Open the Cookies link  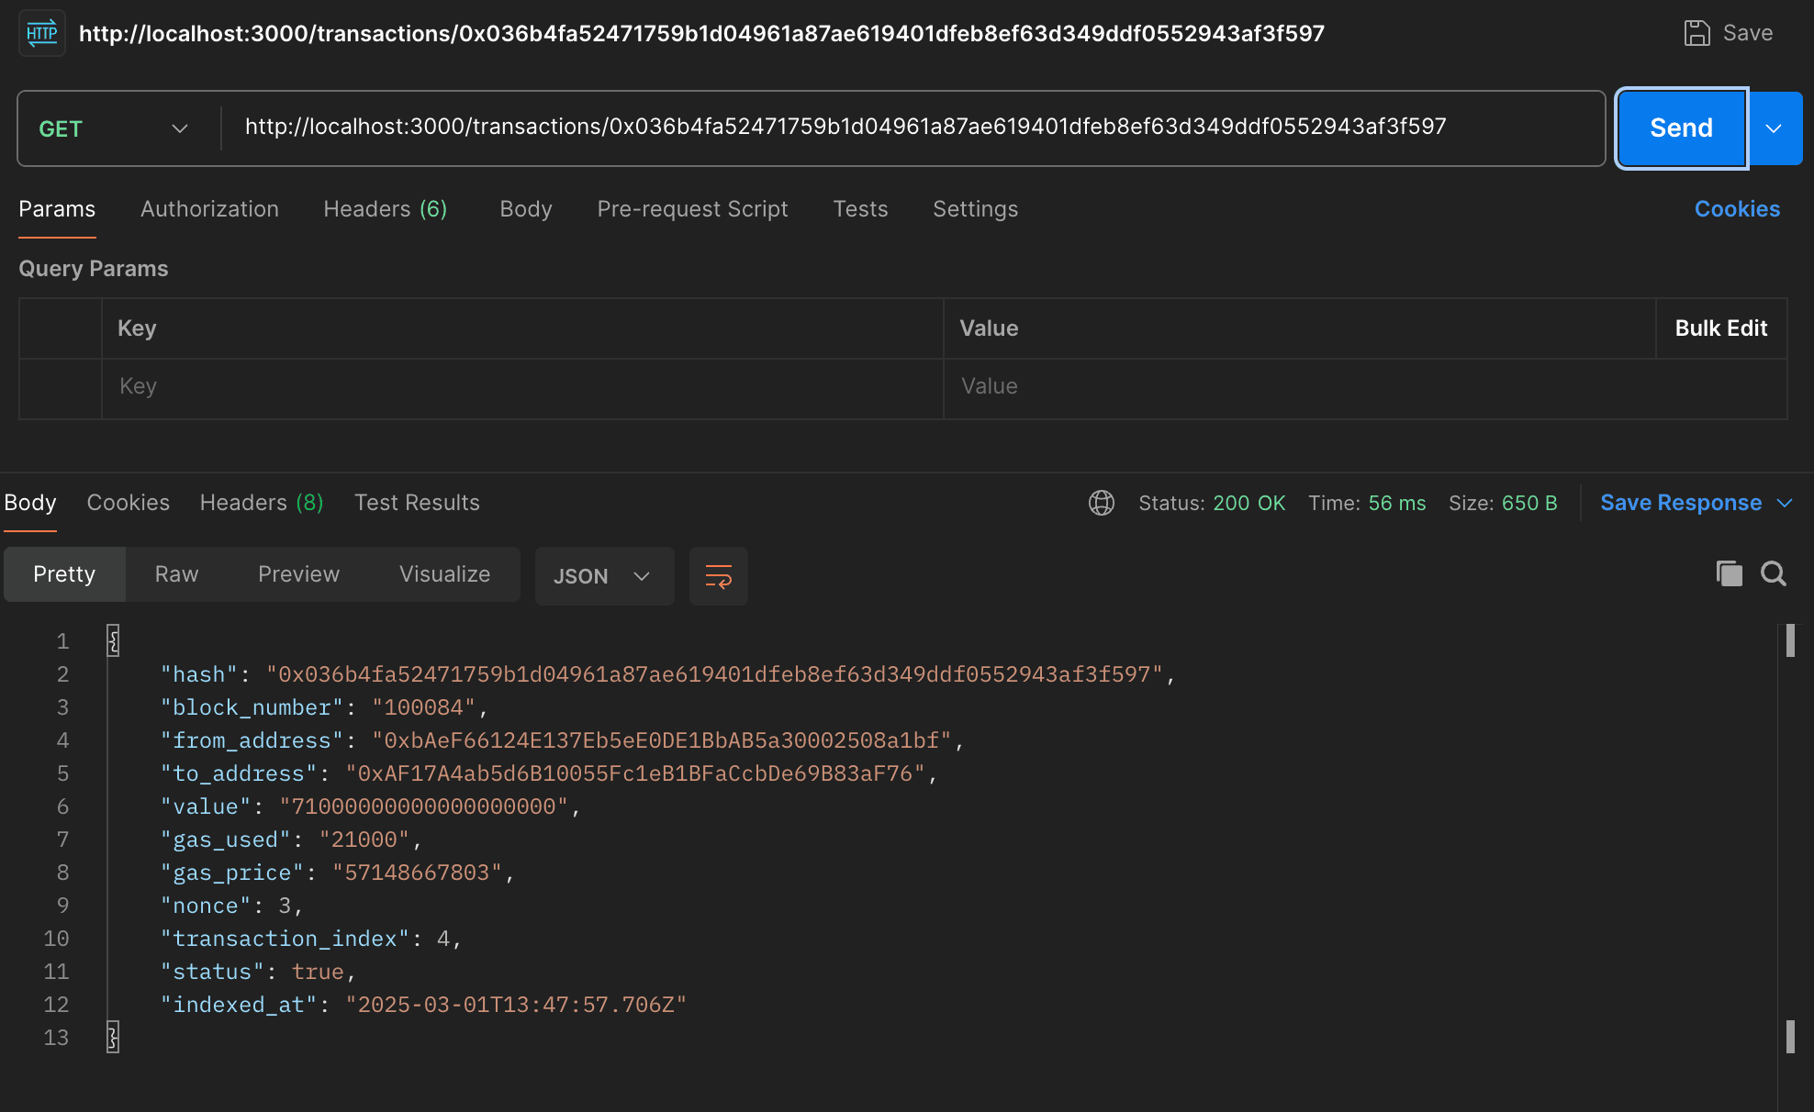click(1736, 209)
